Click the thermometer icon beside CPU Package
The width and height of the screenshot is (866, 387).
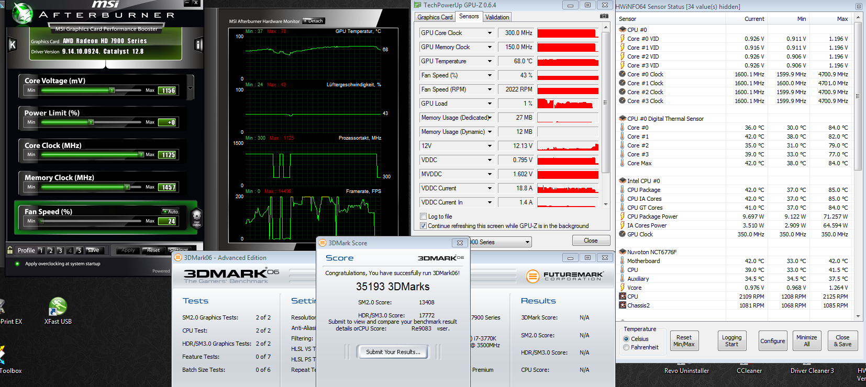tap(622, 190)
